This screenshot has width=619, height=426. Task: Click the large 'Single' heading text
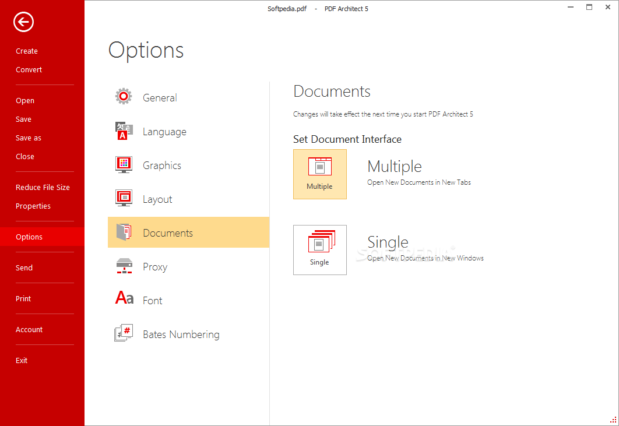388,242
